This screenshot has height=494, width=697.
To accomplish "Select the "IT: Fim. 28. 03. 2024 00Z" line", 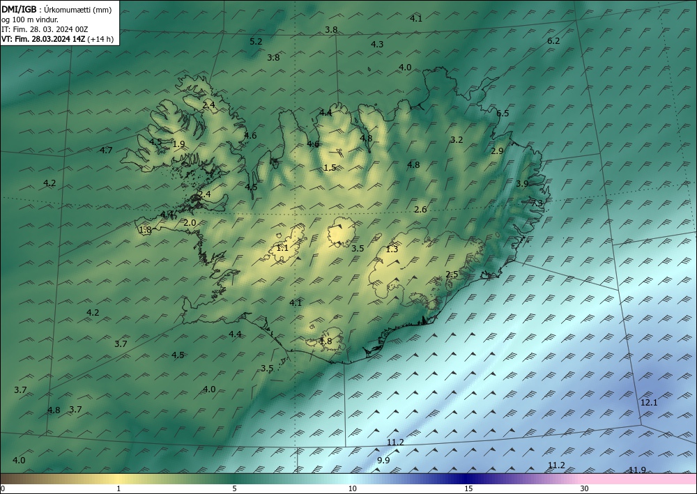I will click(45, 29).
